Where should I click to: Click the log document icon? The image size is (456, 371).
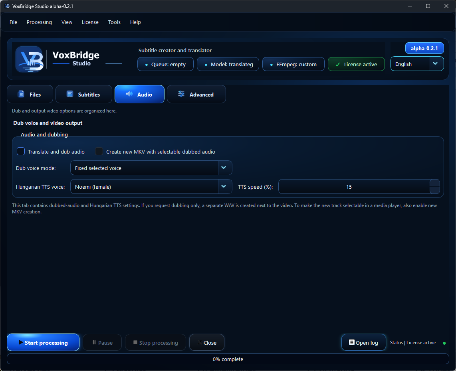(x=352, y=342)
